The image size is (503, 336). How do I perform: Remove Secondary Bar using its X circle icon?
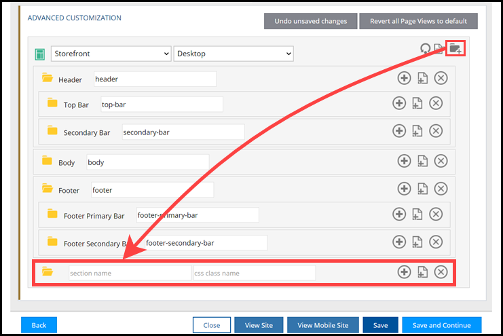(x=436, y=131)
